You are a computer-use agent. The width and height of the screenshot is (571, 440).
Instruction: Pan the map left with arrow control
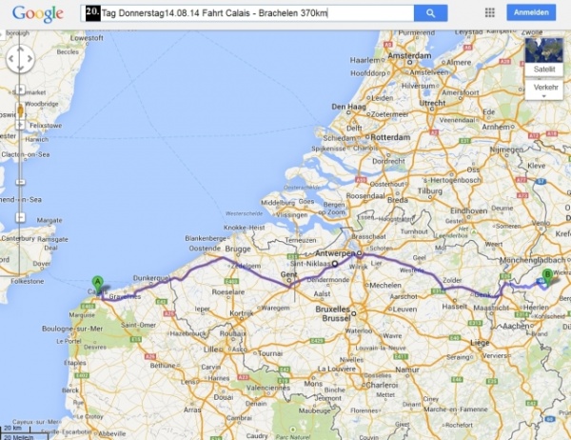(x=10, y=59)
